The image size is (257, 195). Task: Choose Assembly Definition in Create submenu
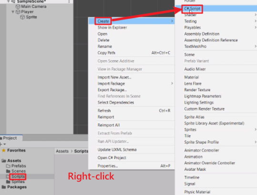pos(202,34)
